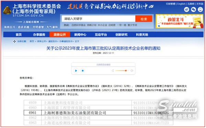Image resolution: width=206 pixels, height=128 pixels.
Task: Click the notice title about 2023年度高新技术企业名单
Action: pos(103,48)
